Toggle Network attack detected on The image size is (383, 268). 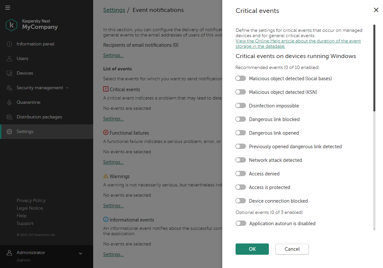click(241, 160)
